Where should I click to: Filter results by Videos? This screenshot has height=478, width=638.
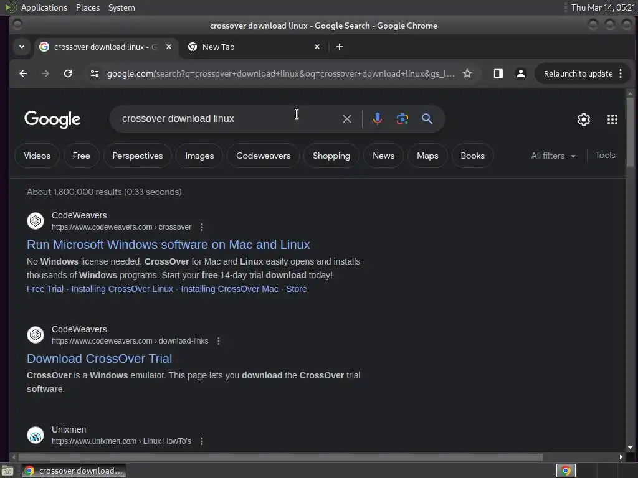point(37,156)
